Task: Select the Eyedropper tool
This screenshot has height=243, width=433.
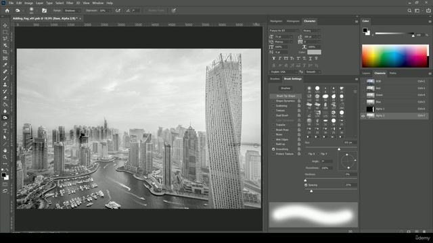Action: pos(5,65)
